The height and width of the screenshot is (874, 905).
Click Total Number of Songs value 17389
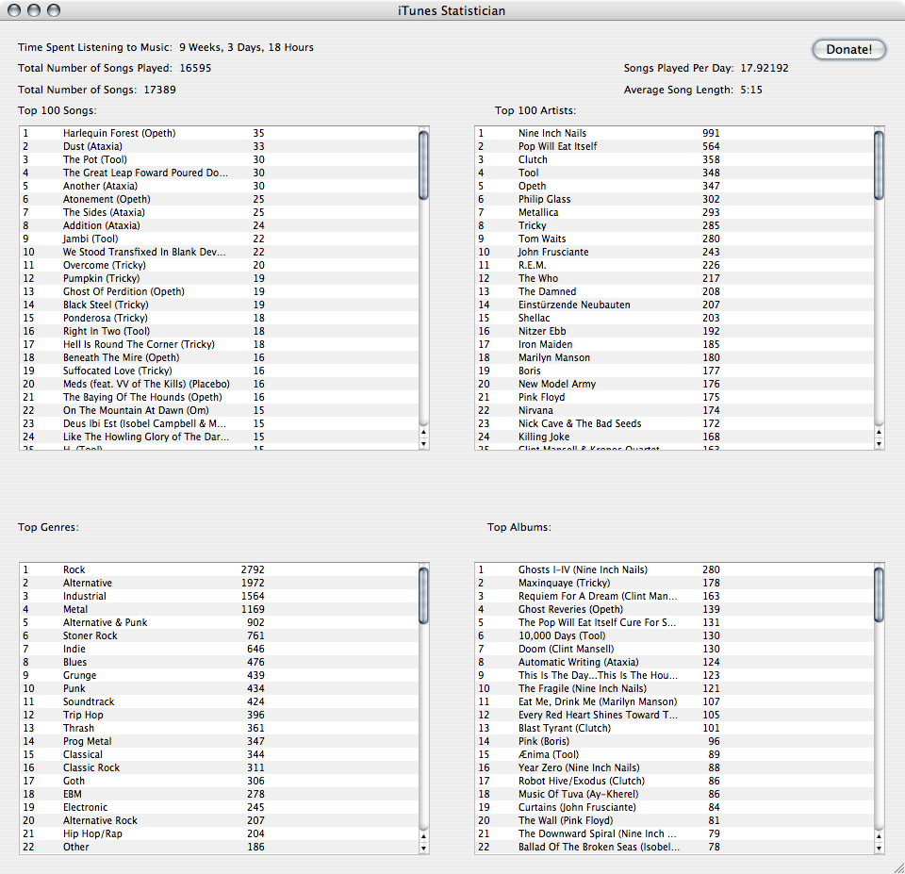click(160, 90)
